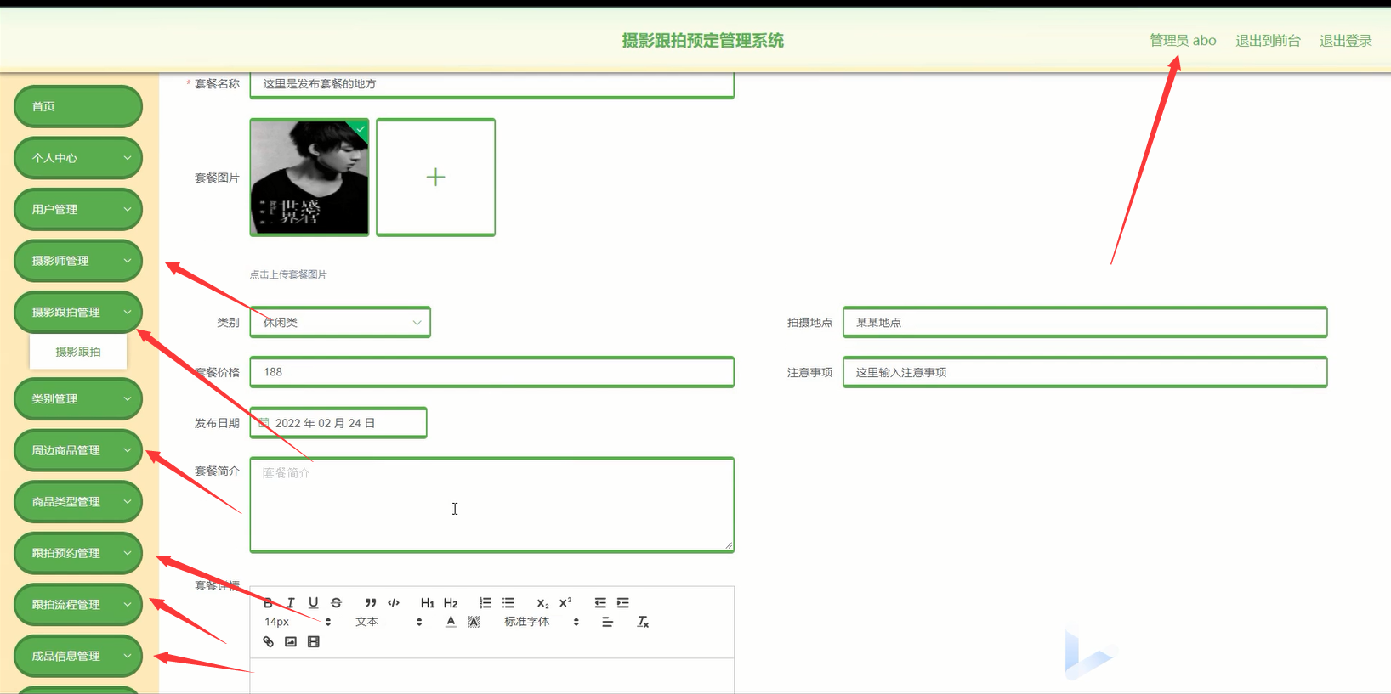The image size is (1391, 694).
Task: Apply the H1 heading format
Action: [x=428, y=602]
